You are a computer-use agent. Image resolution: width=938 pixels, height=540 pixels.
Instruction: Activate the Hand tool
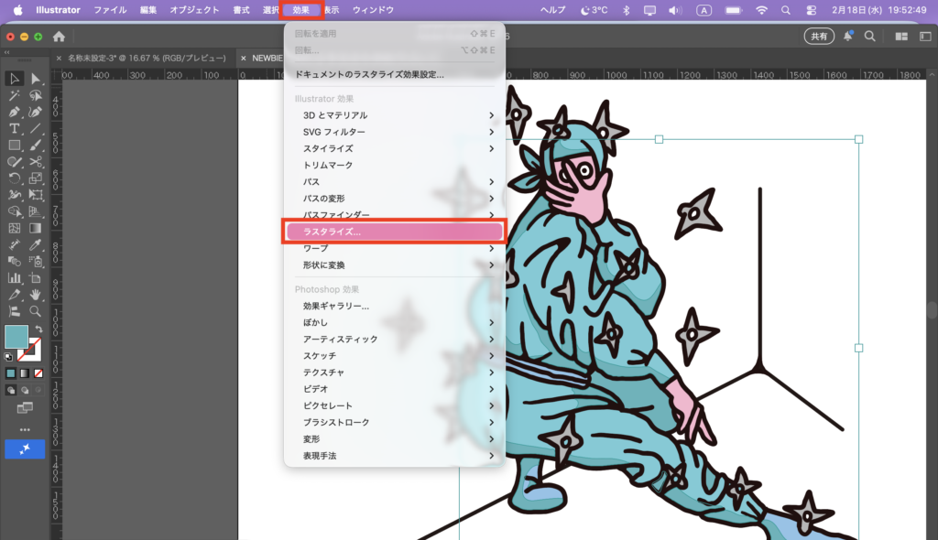point(36,294)
